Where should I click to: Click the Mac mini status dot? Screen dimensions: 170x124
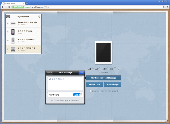point(8,23)
